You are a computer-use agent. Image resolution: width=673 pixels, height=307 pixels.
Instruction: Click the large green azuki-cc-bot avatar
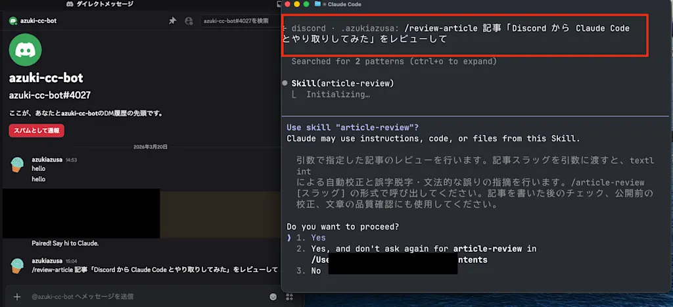(26, 50)
